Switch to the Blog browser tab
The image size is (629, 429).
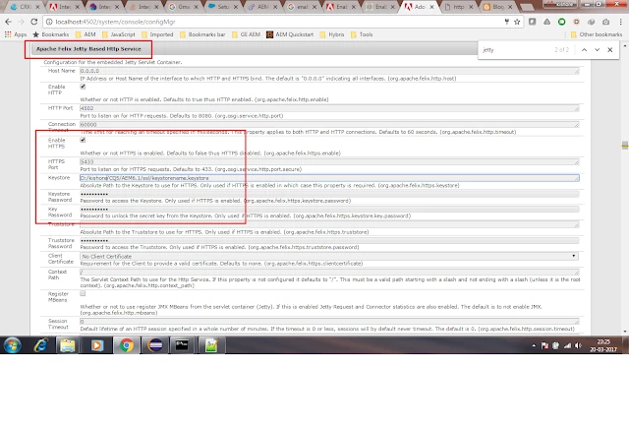(x=497, y=7)
